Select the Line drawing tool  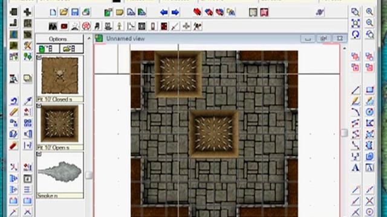coord(356,90)
